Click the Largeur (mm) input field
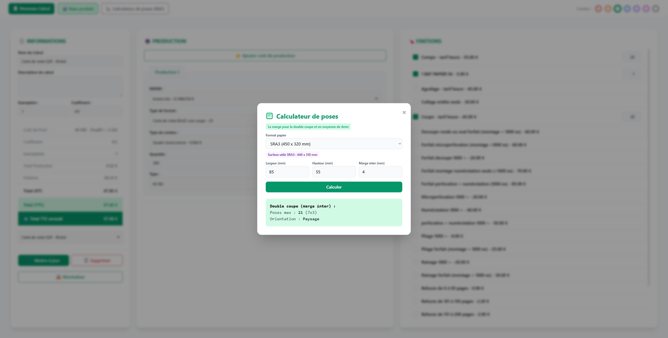Image resolution: width=668 pixels, height=338 pixels. click(287, 172)
